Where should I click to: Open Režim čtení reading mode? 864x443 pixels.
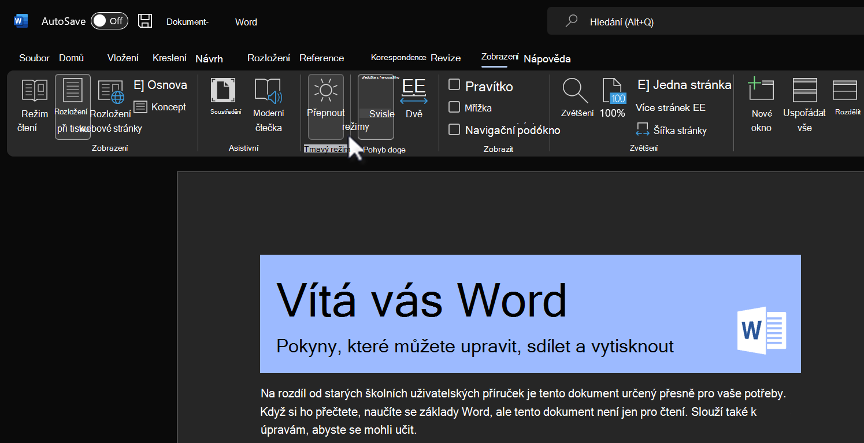coord(35,107)
